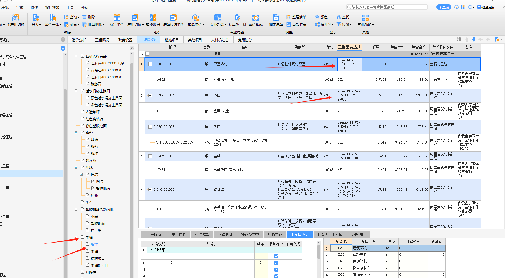
Task: Select the JZMJ 建筑面积 variable row
Action: [385, 248]
